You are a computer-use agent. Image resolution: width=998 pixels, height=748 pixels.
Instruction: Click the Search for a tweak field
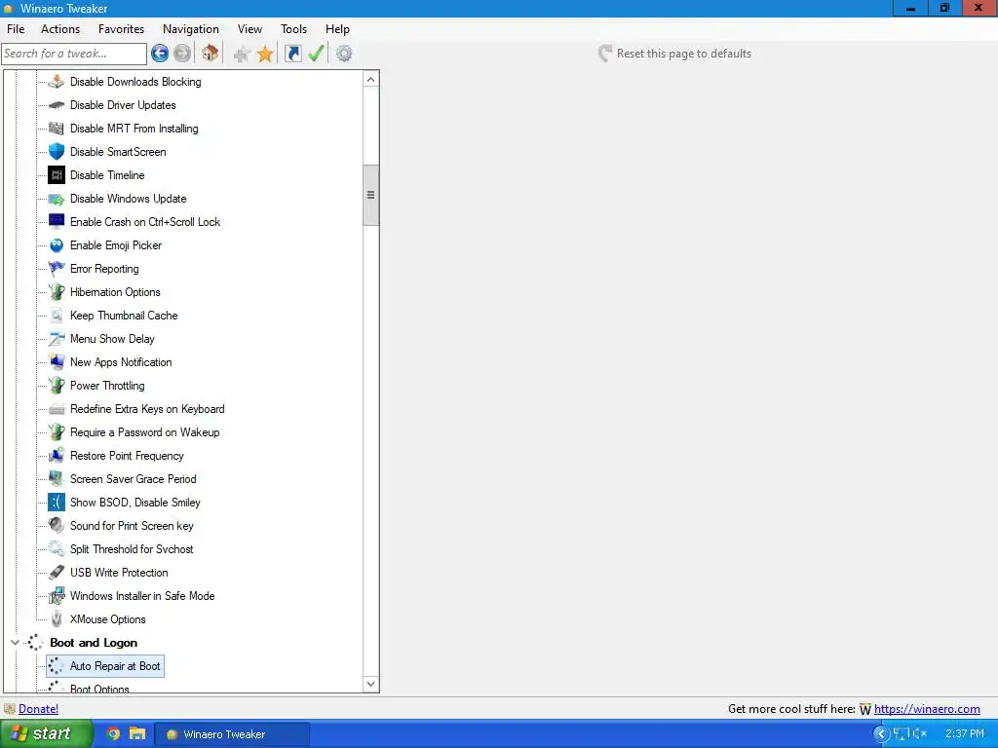[x=74, y=54]
